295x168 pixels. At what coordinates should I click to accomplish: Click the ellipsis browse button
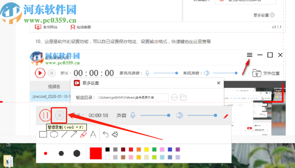[x=174, y=97]
